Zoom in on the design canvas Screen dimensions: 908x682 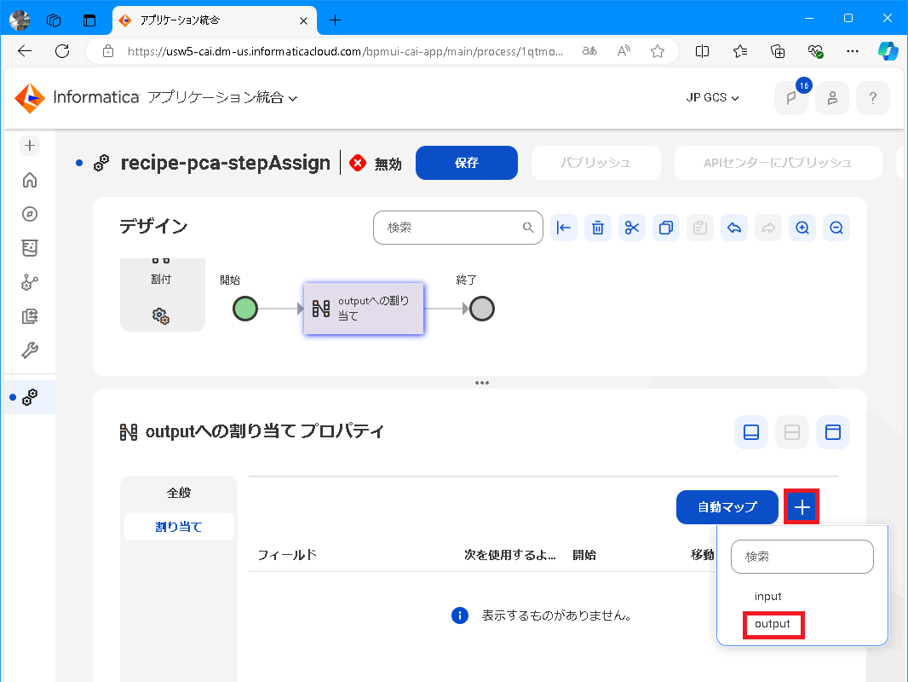(x=802, y=228)
